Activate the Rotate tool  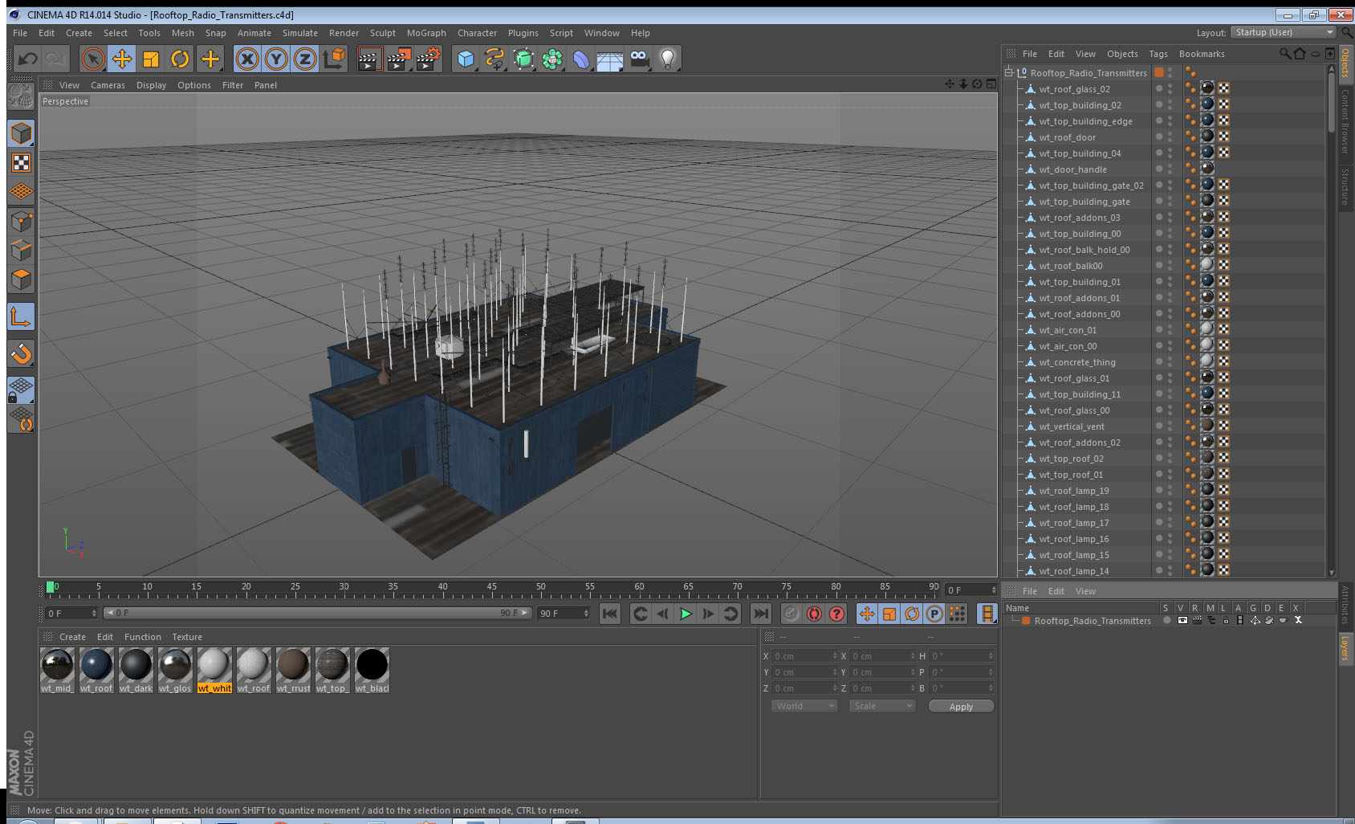[180, 59]
